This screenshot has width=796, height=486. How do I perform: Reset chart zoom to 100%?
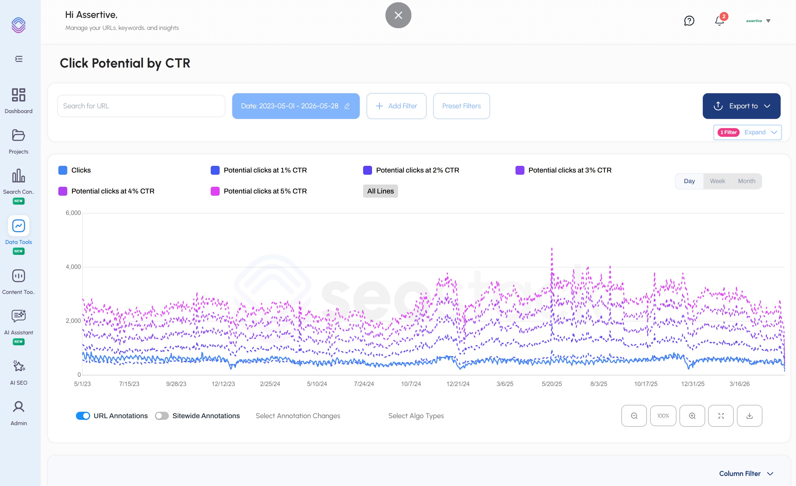663,416
